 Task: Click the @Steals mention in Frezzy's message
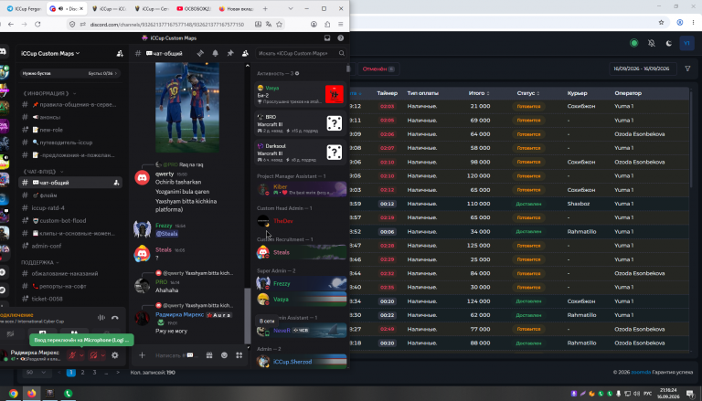(x=166, y=234)
